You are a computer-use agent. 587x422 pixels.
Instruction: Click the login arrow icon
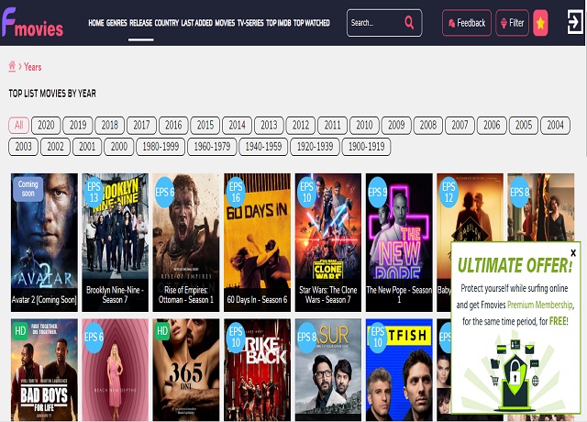(574, 23)
